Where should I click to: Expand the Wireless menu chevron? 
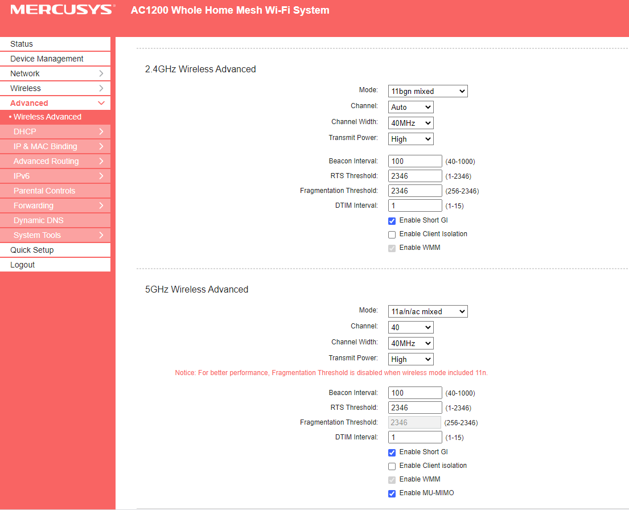(101, 88)
